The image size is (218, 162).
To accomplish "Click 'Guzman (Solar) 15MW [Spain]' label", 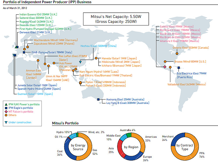I will pos(35,94).
